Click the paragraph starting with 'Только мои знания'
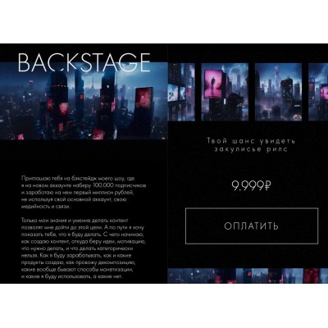This screenshot has width=328, height=328. point(83,248)
